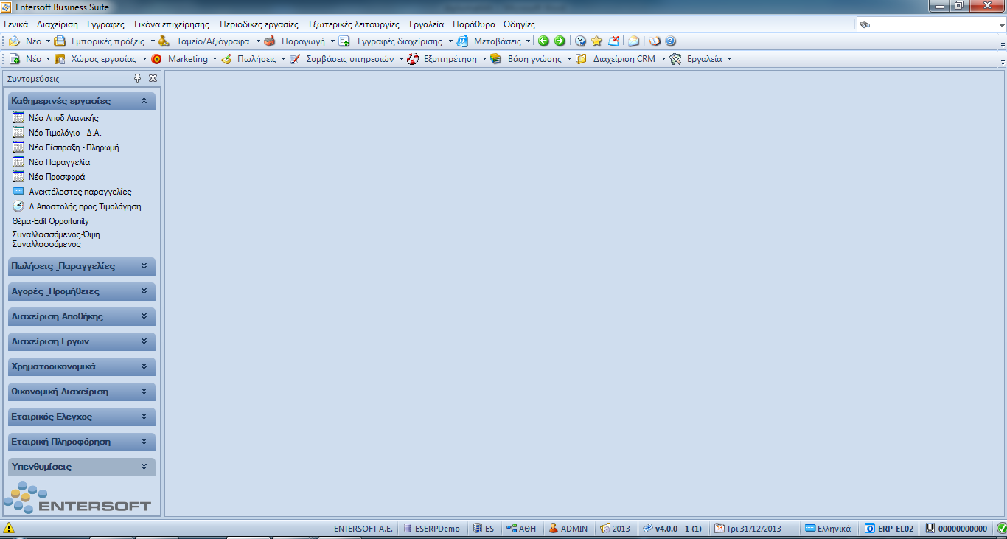Click the Παραγωγή toolbar icon
Screen dimensions: 1007x539
pyautogui.click(x=270, y=41)
